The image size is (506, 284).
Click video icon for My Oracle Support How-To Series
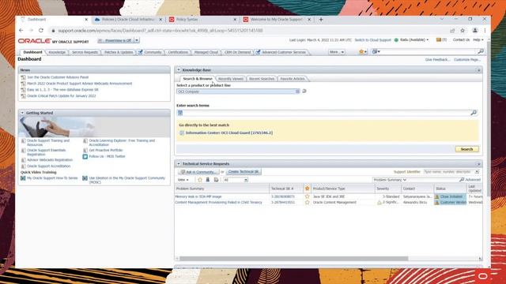tap(23, 178)
